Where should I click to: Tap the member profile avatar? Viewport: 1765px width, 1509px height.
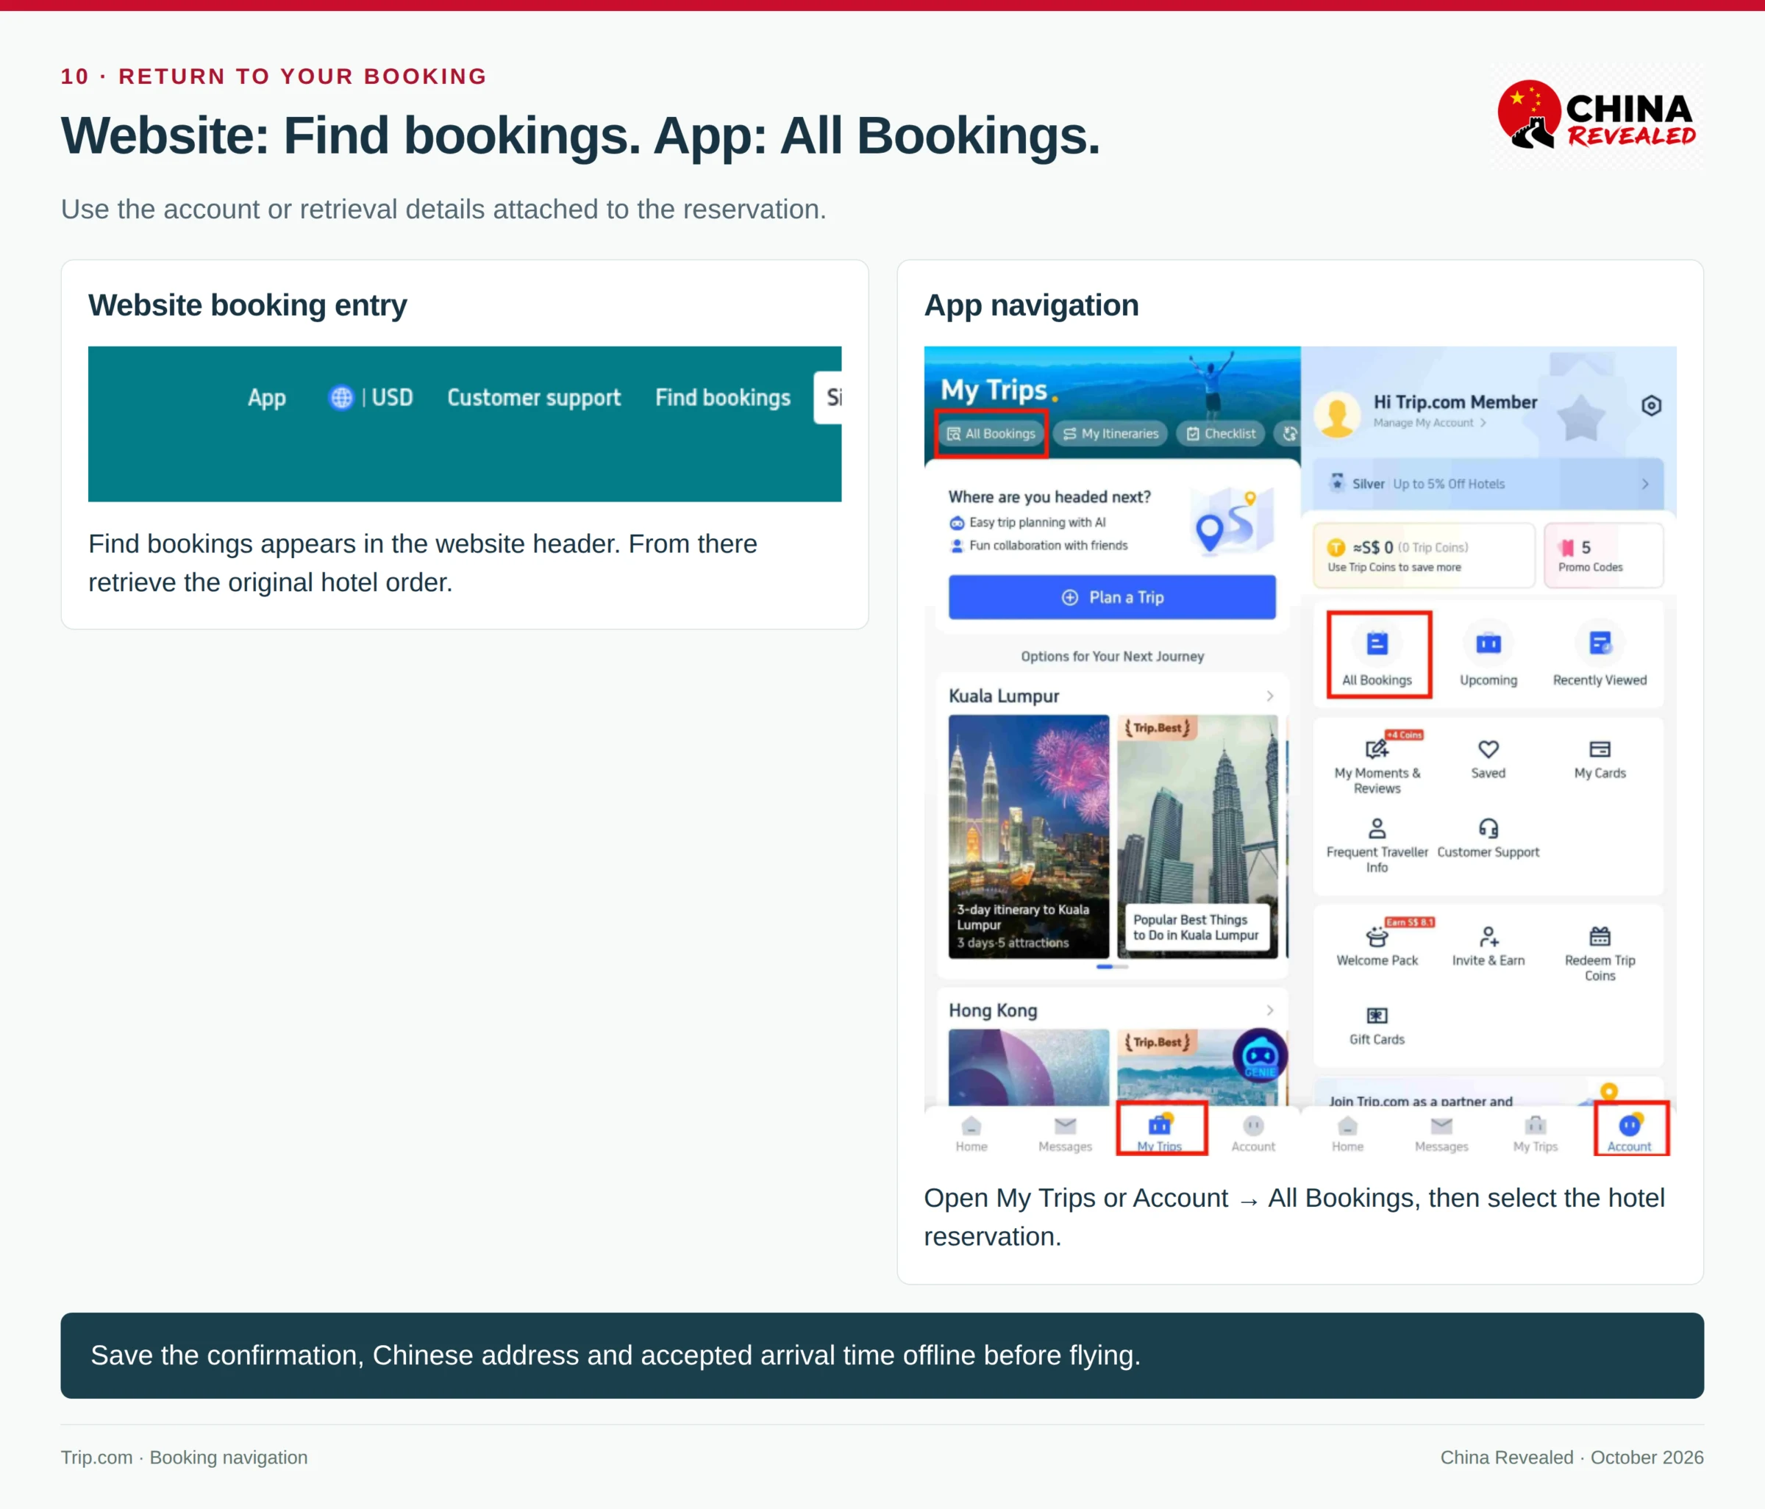(1338, 415)
